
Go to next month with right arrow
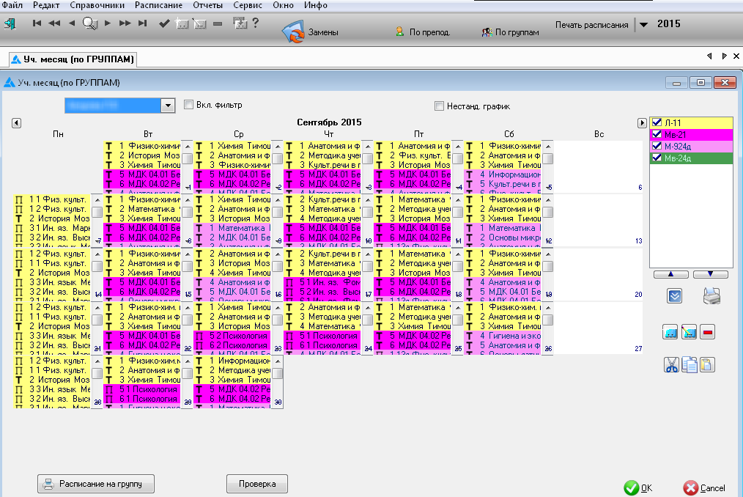point(642,122)
